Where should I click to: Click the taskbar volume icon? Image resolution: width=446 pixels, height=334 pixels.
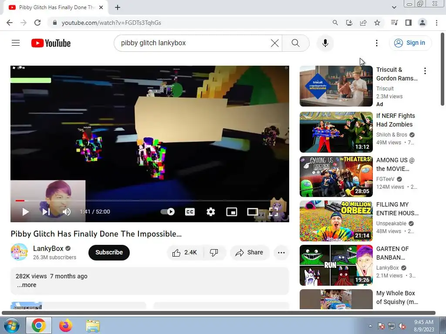pos(402,326)
